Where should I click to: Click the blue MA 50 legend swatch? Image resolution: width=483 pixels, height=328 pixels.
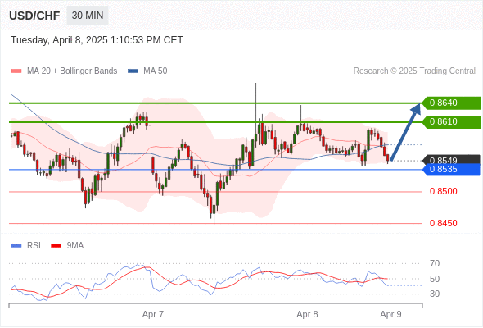click(133, 71)
